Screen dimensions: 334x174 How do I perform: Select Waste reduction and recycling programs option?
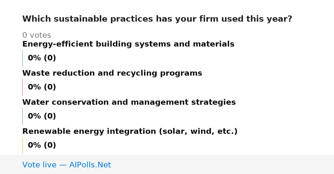(x=112, y=73)
